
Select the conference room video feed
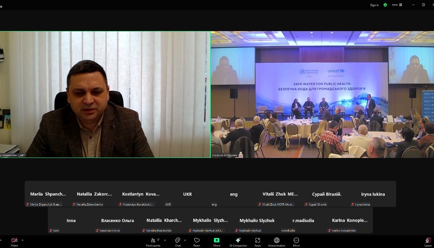tap(322, 94)
